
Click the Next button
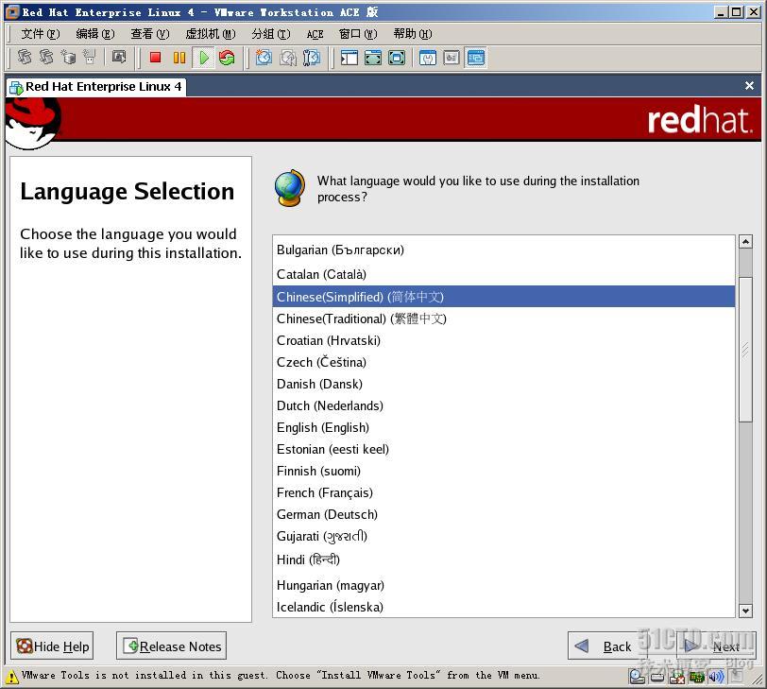tap(715, 646)
